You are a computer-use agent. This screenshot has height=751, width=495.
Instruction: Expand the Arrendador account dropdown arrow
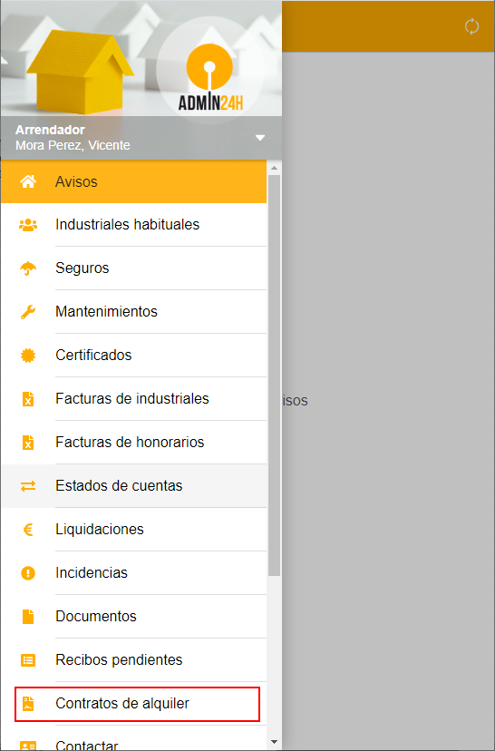(260, 138)
